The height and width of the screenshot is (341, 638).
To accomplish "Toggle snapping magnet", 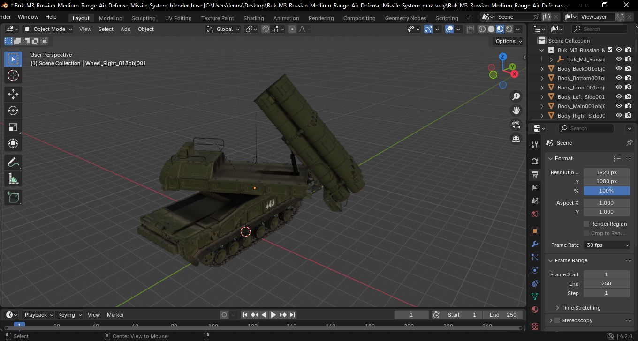I will 266,29.
